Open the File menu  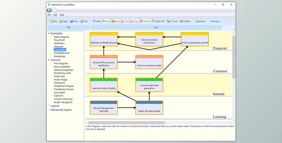(49, 15)
